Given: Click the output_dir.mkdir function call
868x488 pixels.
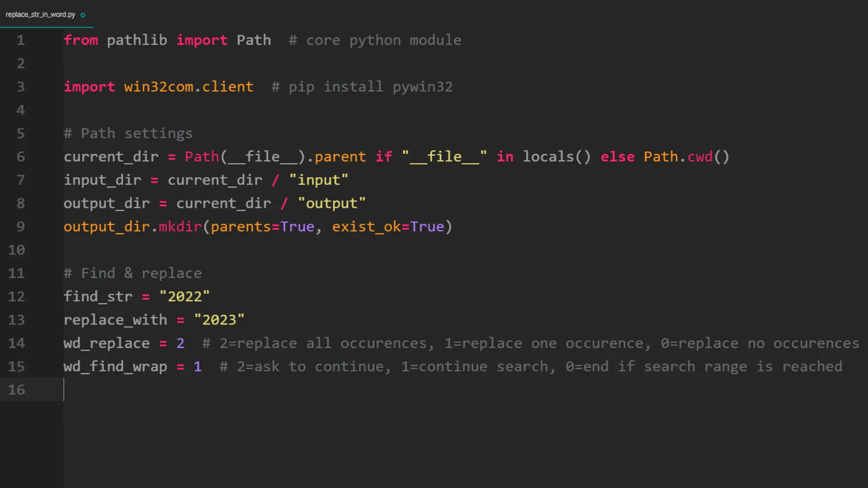Looking at the screenshot, I should pyautogui.click(x=180, y=226).
